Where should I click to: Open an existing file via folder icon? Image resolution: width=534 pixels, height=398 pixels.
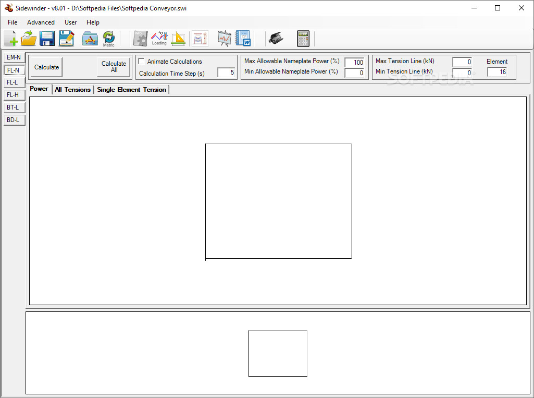(x=29, y=38)
